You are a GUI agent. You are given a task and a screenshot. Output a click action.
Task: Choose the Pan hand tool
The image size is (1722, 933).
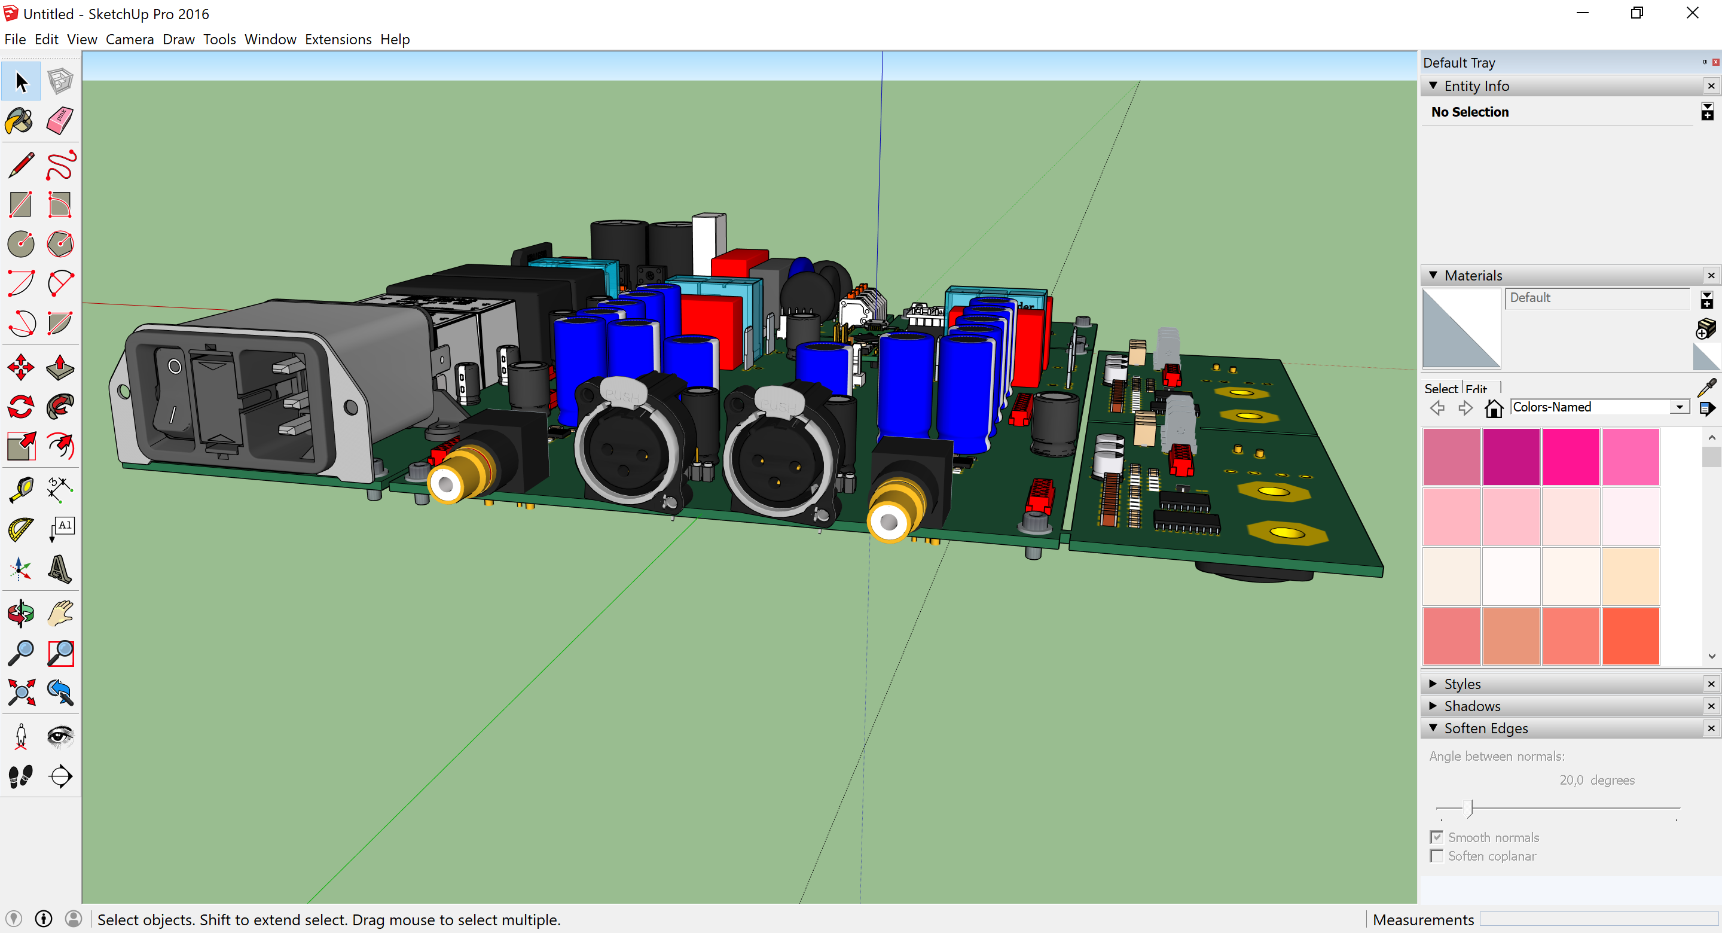pyautogui.click(x=60, y=613)
